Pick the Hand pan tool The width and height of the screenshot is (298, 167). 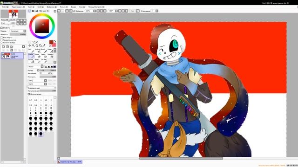(41, 45)
